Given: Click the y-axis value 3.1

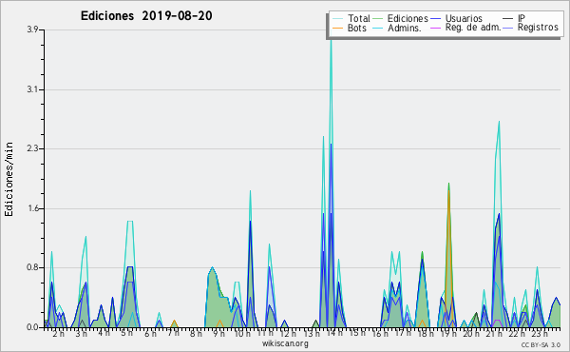Looking at the screenshot, I should click(x=32, y=89).
